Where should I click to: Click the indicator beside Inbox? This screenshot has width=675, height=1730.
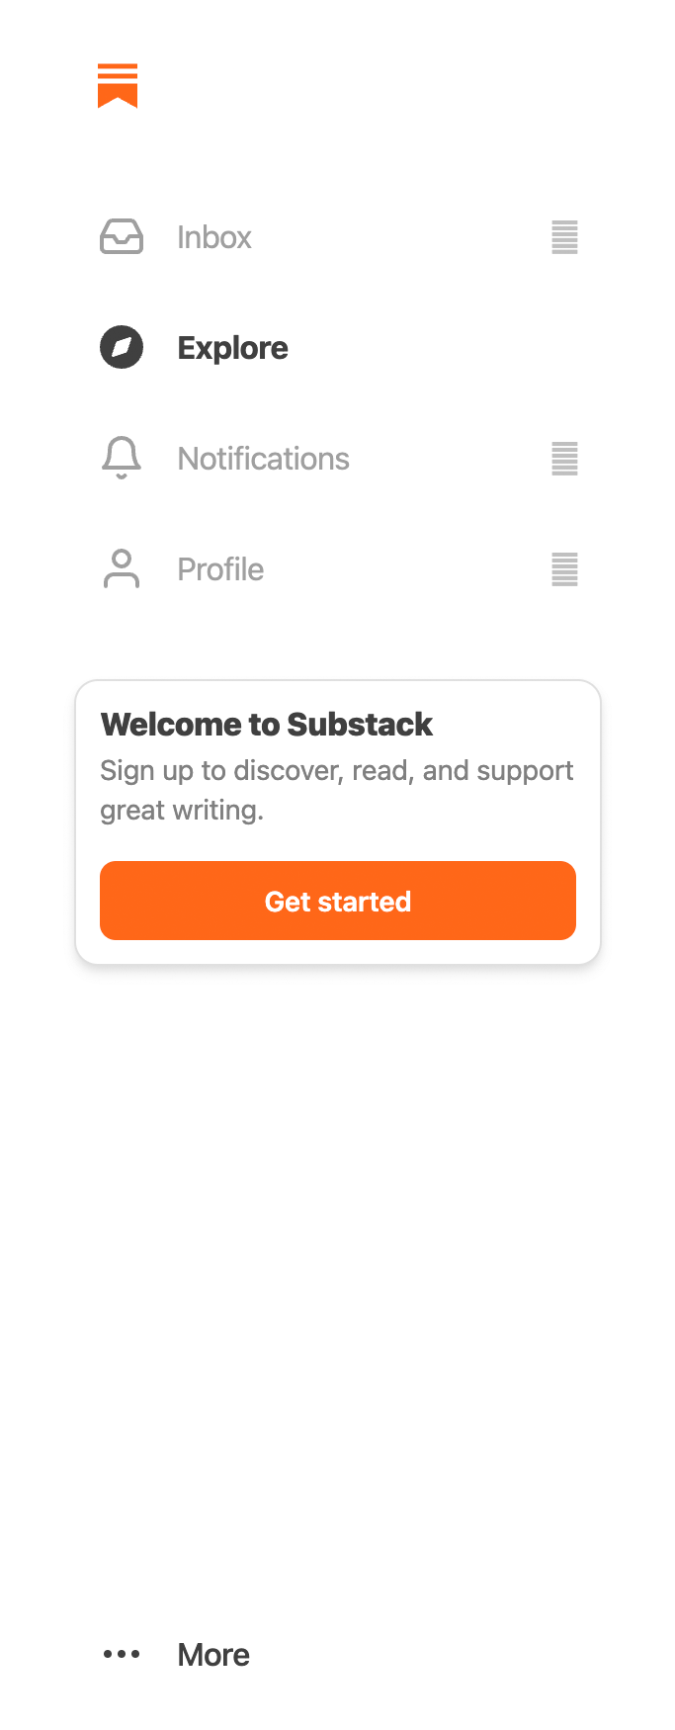(563, 238)
